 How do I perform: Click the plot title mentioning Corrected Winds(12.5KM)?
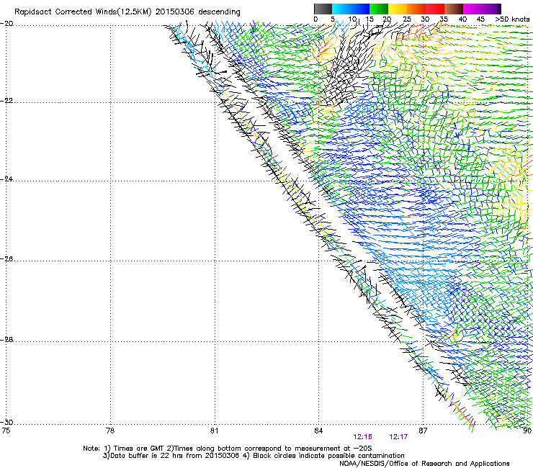127,12
